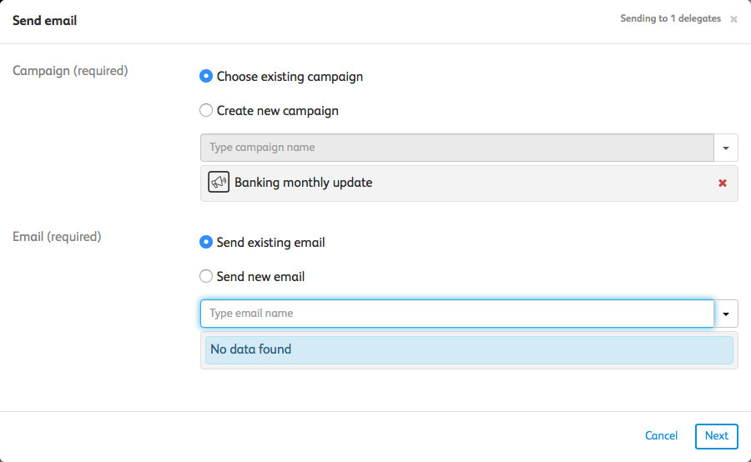751x462 pixels.
Task: Select the Choose existing campaign radio button
Action: click(x=206, y=76)
